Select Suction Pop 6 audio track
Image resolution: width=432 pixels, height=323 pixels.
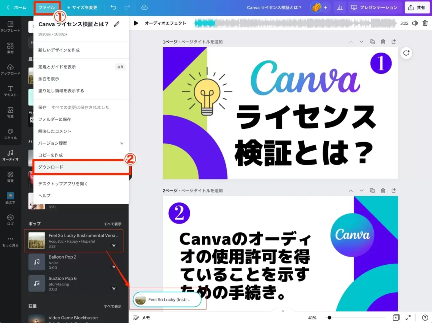tap(74, 284)
